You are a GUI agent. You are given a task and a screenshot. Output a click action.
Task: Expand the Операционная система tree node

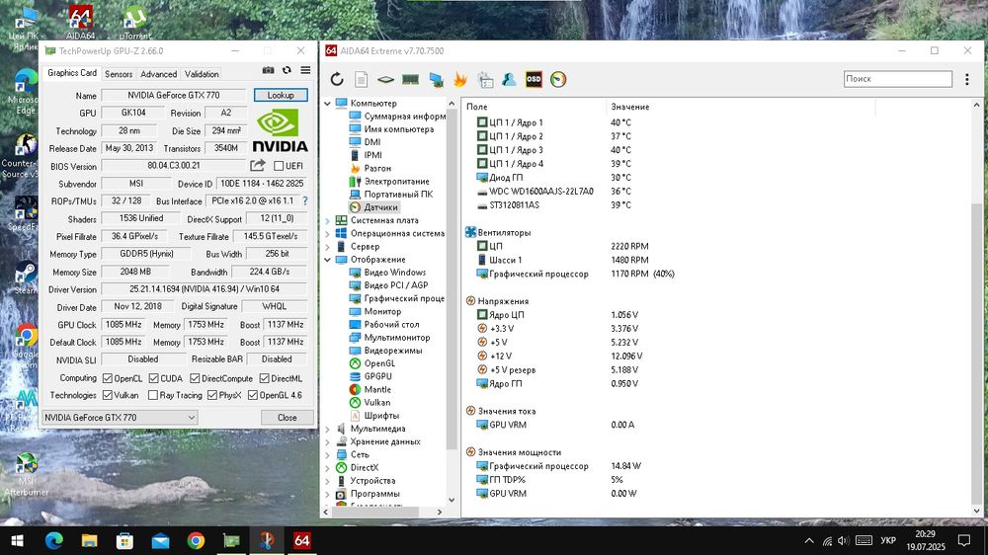pyautogui.click(x=328, y=234)
